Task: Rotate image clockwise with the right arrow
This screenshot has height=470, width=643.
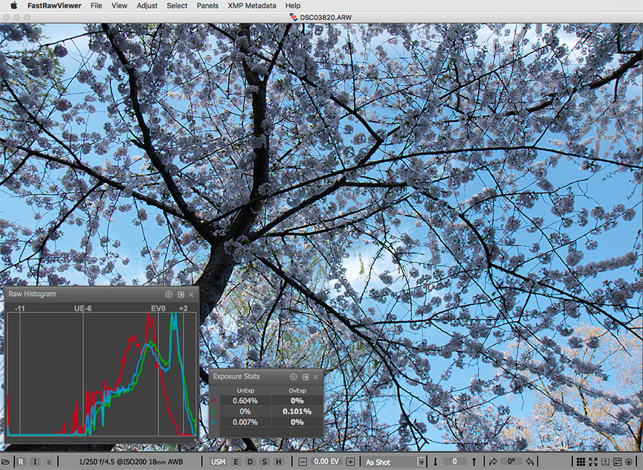Action: (492, 462)
